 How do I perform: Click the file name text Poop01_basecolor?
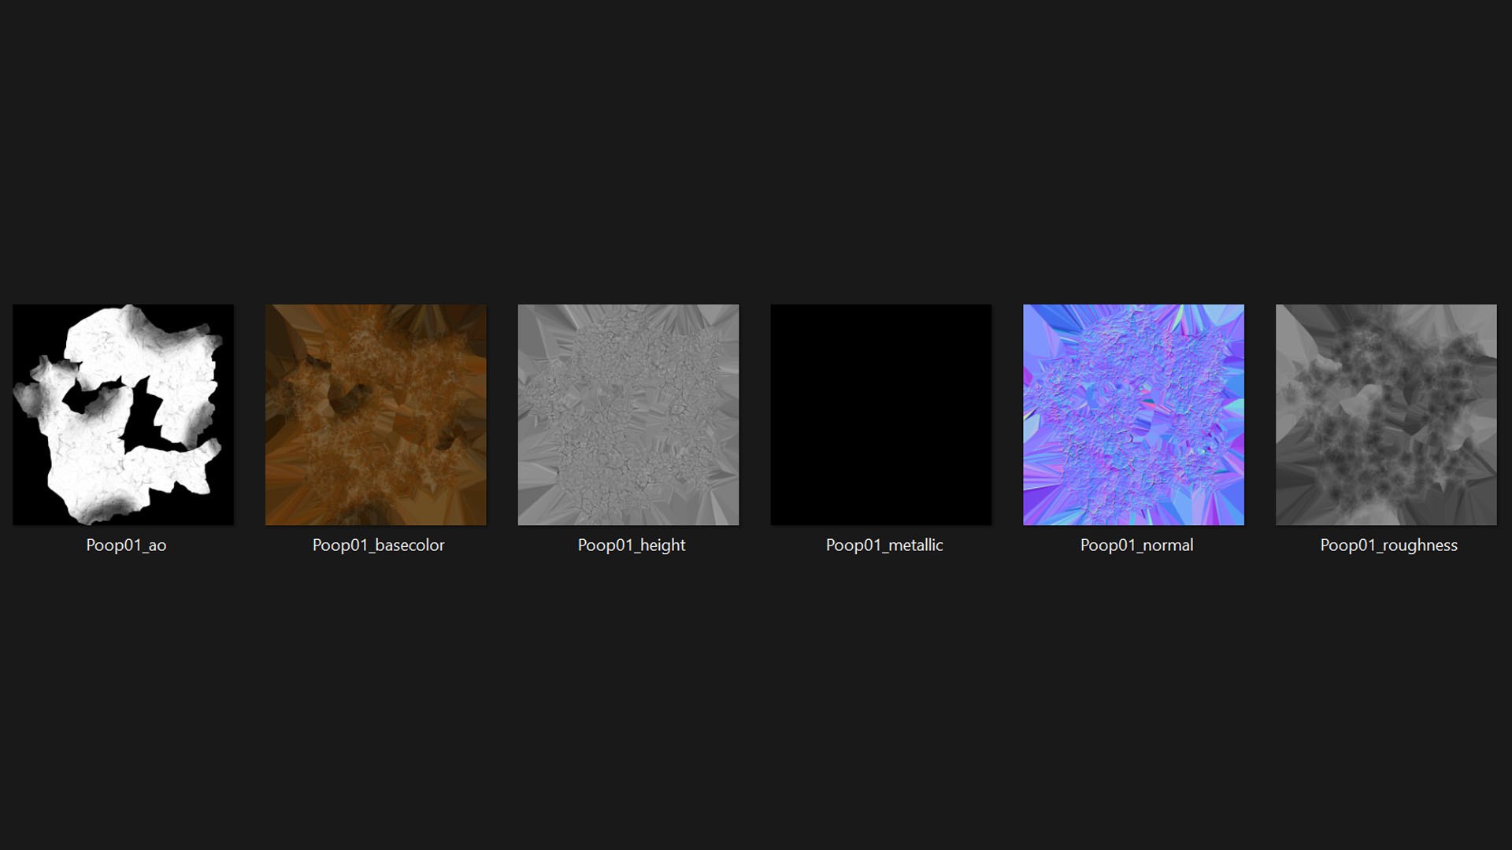click(x=378, y=545)
